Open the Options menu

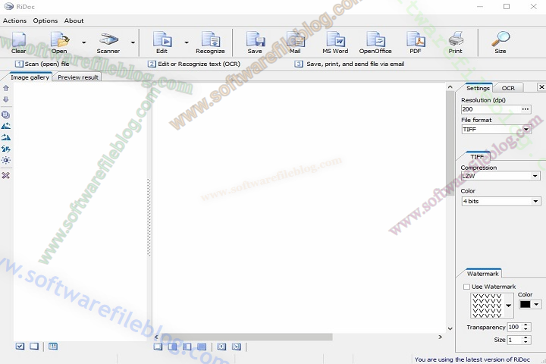point(45,20)
